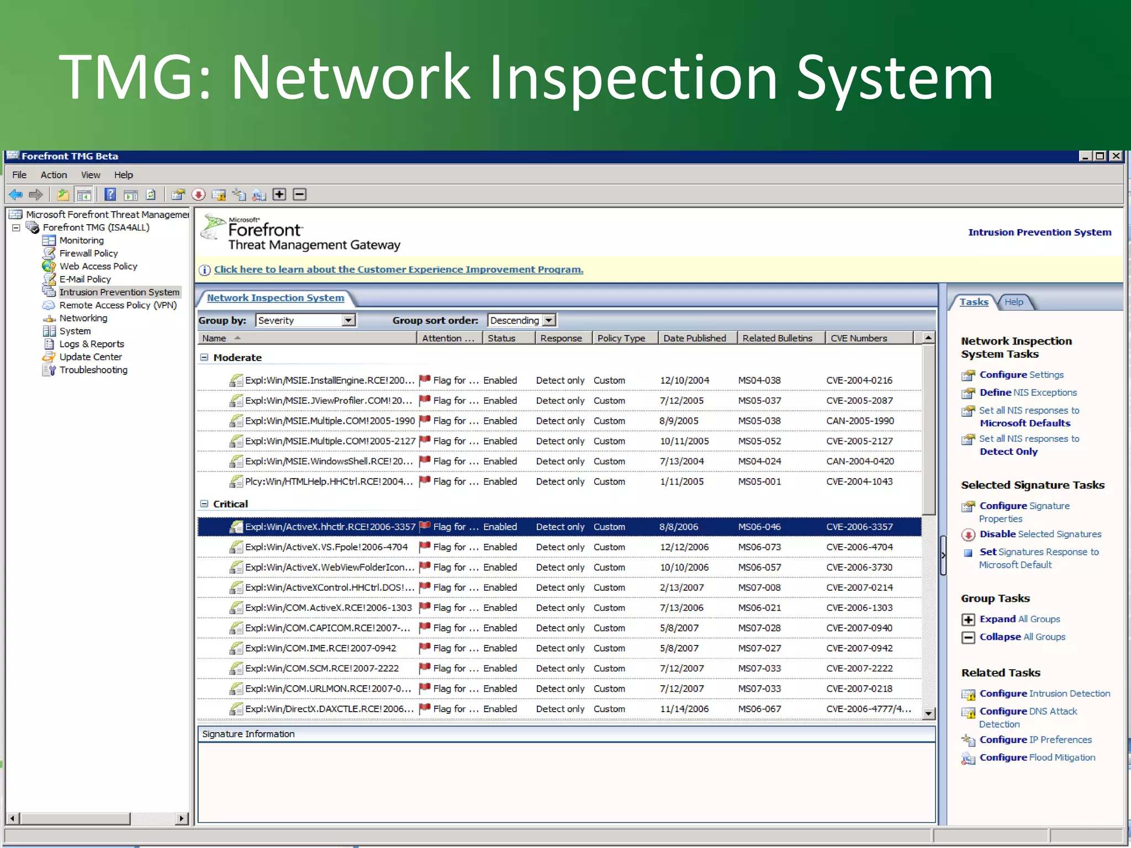Click the Collapse all groups minus toolbar icon
1131x848 pixels.
pyautogui.click(x=300, y=194)
